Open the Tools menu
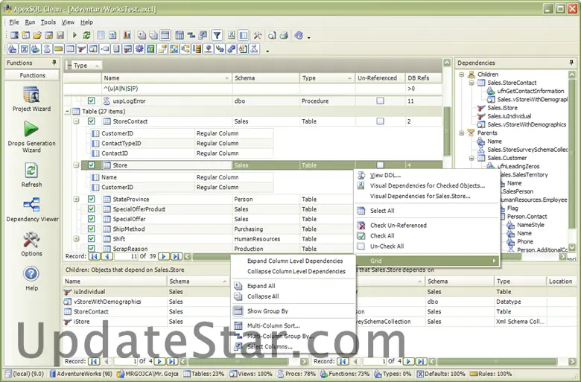 pos(48,22)
